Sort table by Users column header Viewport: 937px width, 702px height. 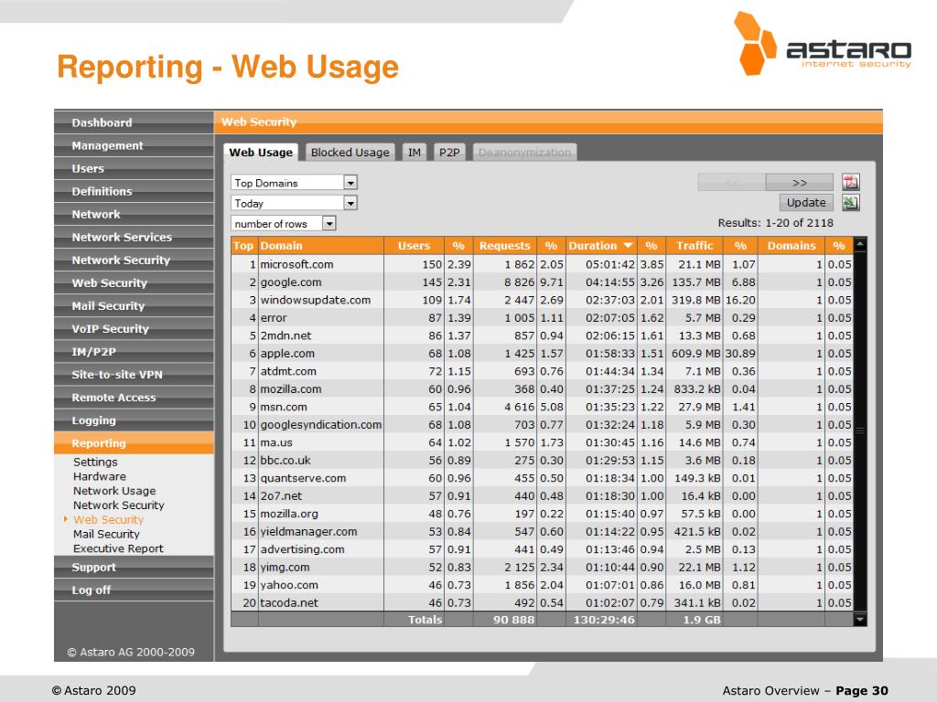pyautogui.click(x=414, y=245)
